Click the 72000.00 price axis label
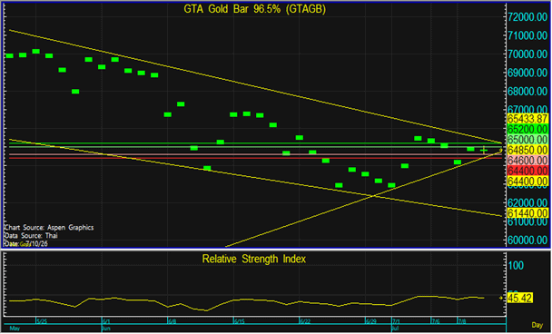 coord(527,17)
